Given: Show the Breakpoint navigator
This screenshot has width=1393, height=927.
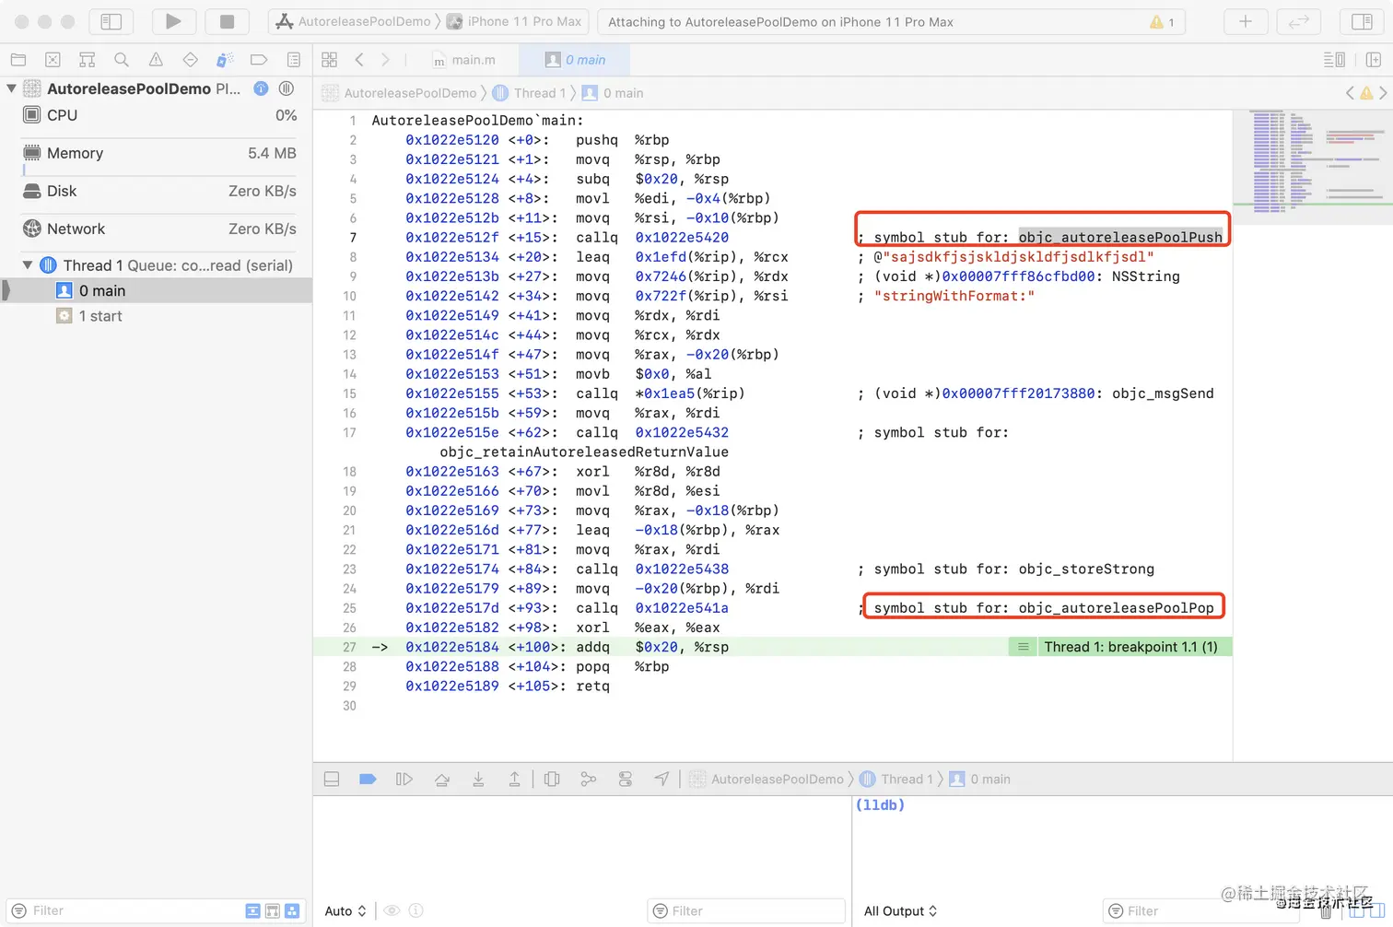Looking at the screenshot, I should [259, 60].
